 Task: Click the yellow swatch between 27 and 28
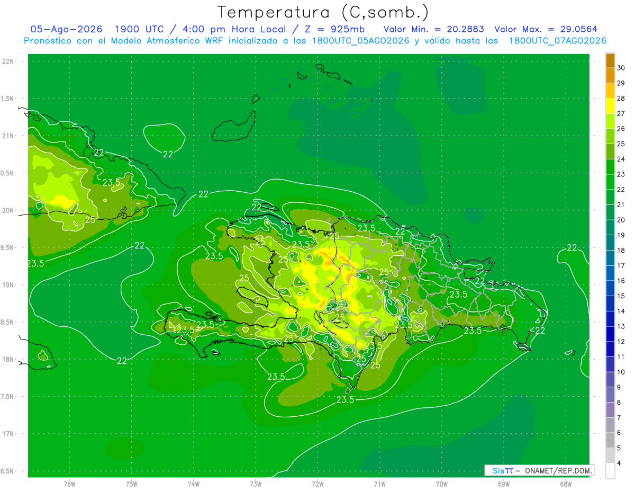[x=610, y=106]
